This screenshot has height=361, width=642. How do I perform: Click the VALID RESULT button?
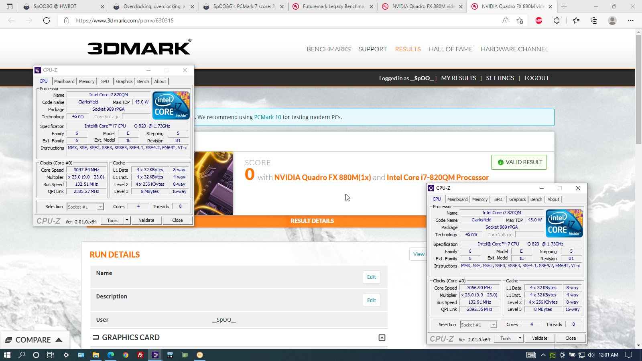(519, 162)
